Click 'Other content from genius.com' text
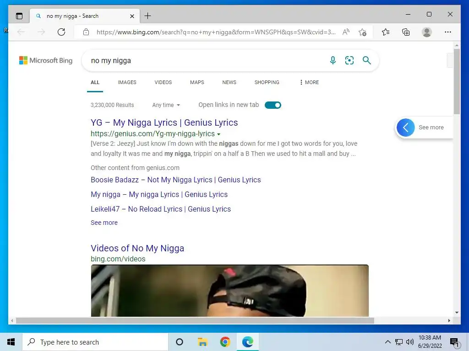Screen dimensions: 469x351 click(x=135, y=168)
